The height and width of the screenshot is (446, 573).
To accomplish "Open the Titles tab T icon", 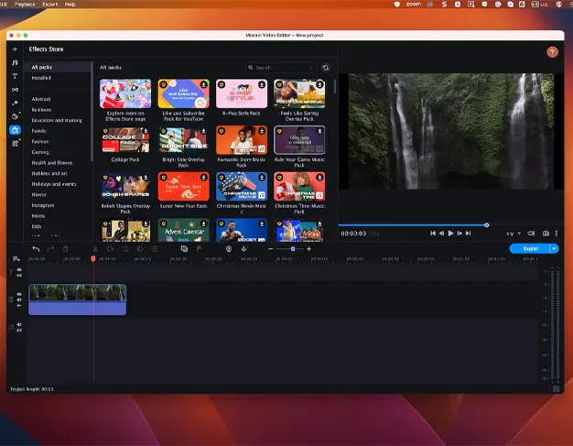I will coord(15,76).
